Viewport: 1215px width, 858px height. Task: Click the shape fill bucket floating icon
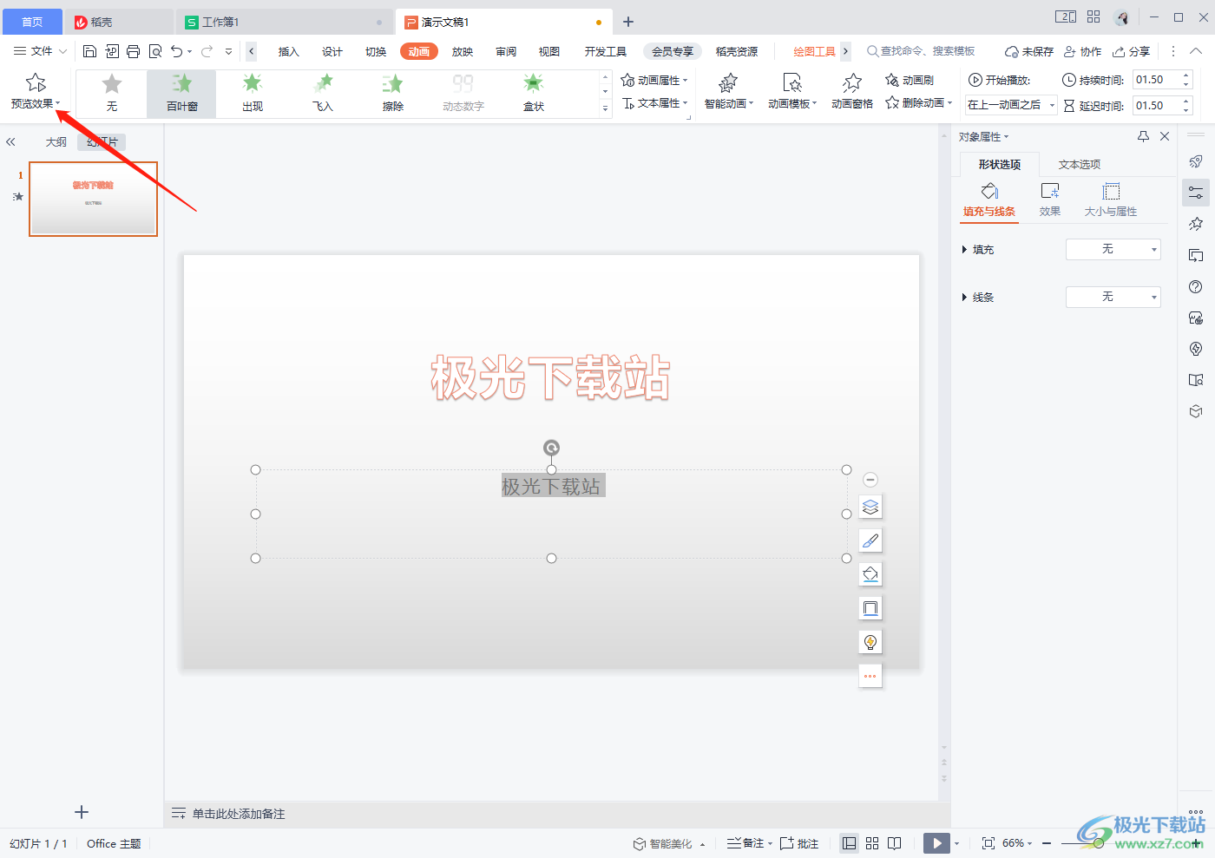(x=870, y=574)
